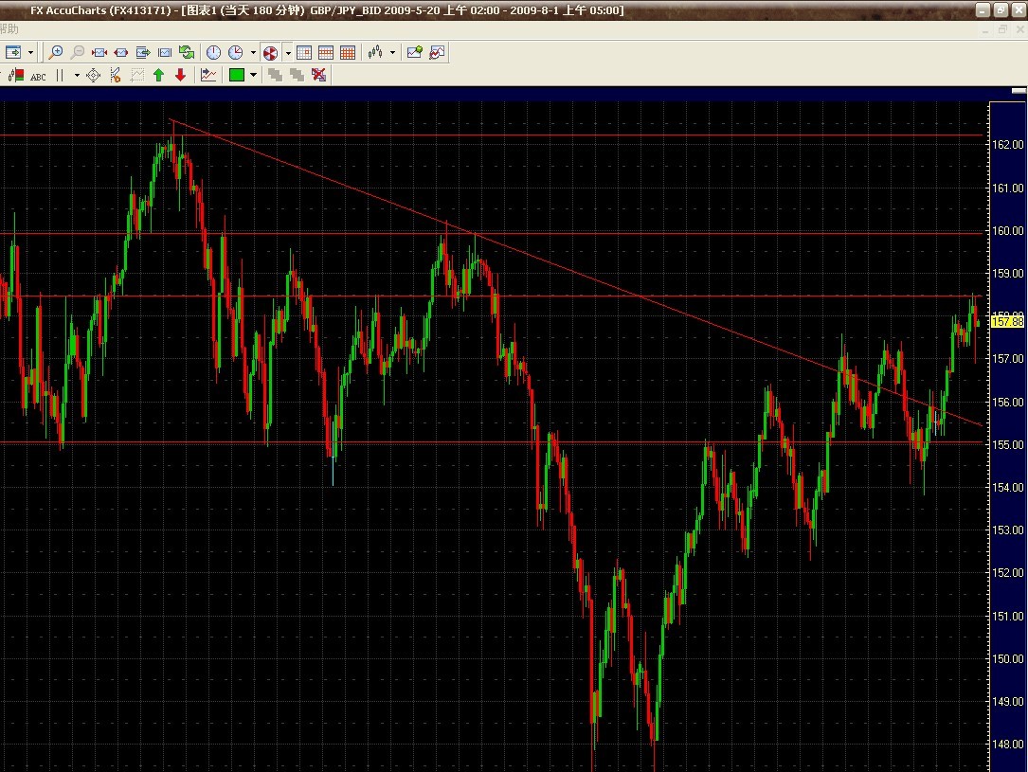The height and width of the screenshot is (772, 1028).
Task: Select the ABC text label tool
Action: (x=38, y=76)
